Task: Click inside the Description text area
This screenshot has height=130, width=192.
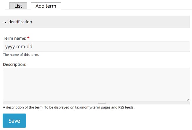Action: click(96, 84)
